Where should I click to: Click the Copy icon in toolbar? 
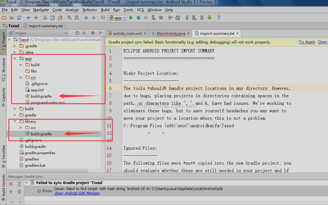tap(52, 18)
